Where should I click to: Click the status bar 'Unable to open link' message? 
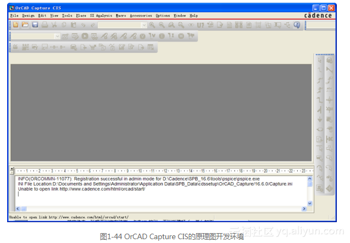point(69,217)
